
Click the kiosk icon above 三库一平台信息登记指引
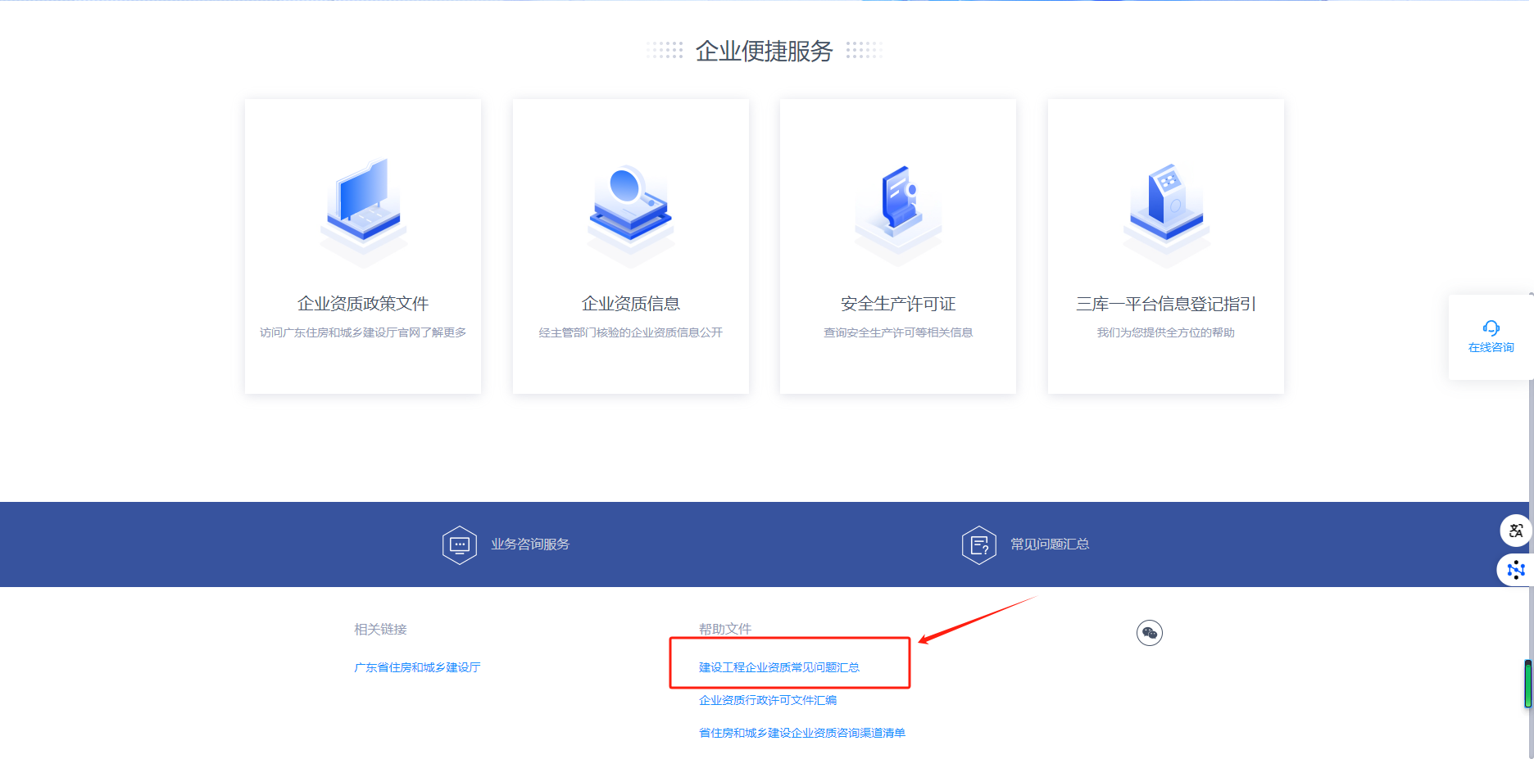(x=1166, y=201)
